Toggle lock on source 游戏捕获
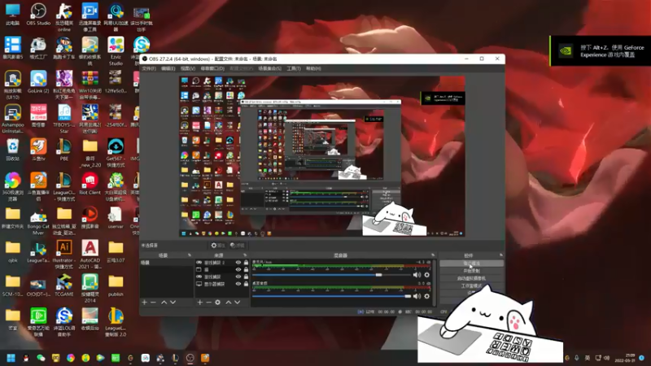The height and width of the screenshot is (366, 651). (x=247, y=277)
